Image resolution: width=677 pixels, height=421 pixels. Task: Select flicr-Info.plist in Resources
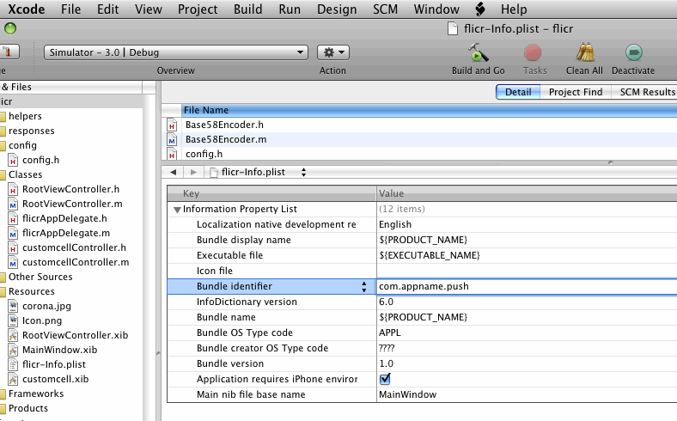(54, 365)
